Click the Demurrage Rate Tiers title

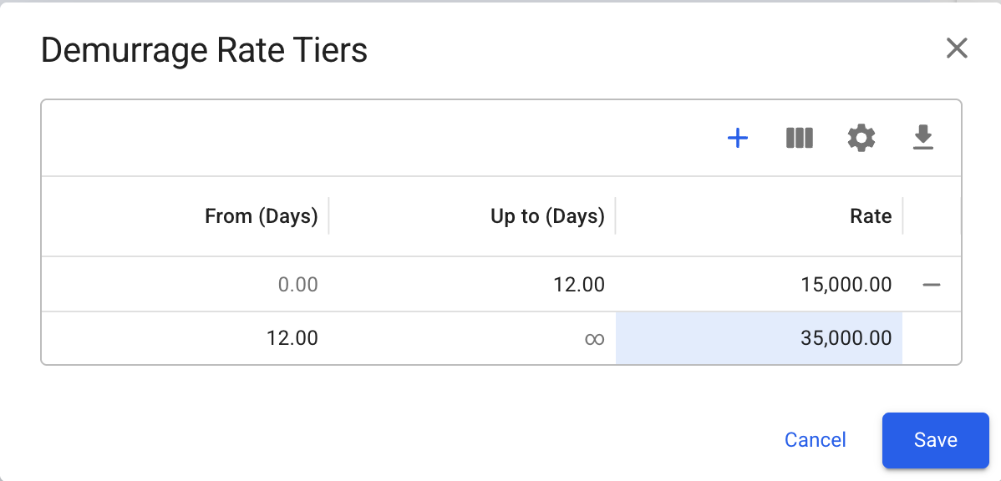pyautogui.click(x=204, y=51)
